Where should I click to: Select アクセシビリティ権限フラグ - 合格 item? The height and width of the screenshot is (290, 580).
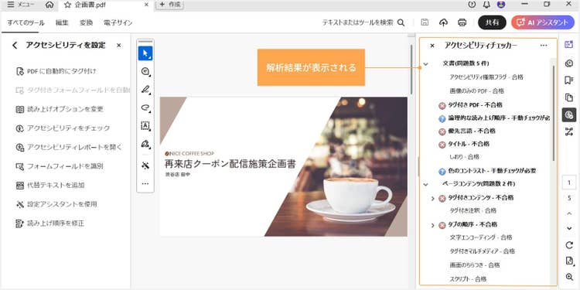pos(486,77)
